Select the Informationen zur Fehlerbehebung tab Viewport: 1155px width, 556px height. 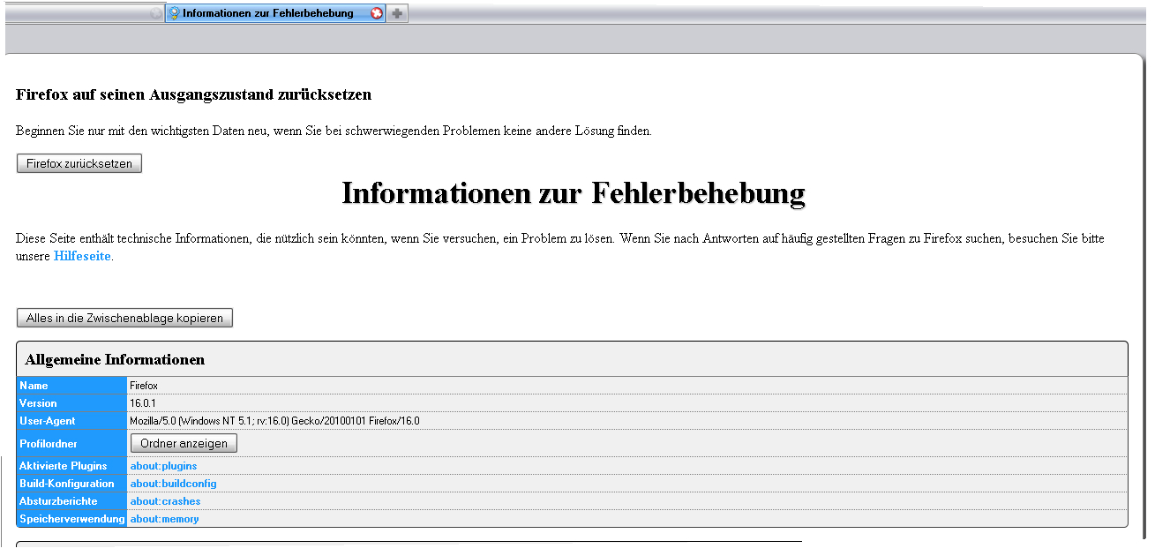pyautogui.click(x=275, y=13)
